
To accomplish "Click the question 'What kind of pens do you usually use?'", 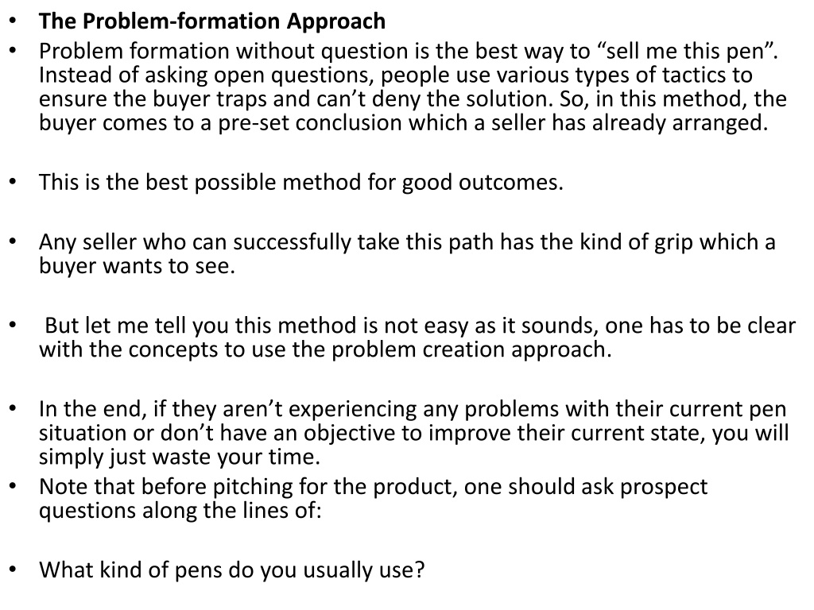I will 231,570.
